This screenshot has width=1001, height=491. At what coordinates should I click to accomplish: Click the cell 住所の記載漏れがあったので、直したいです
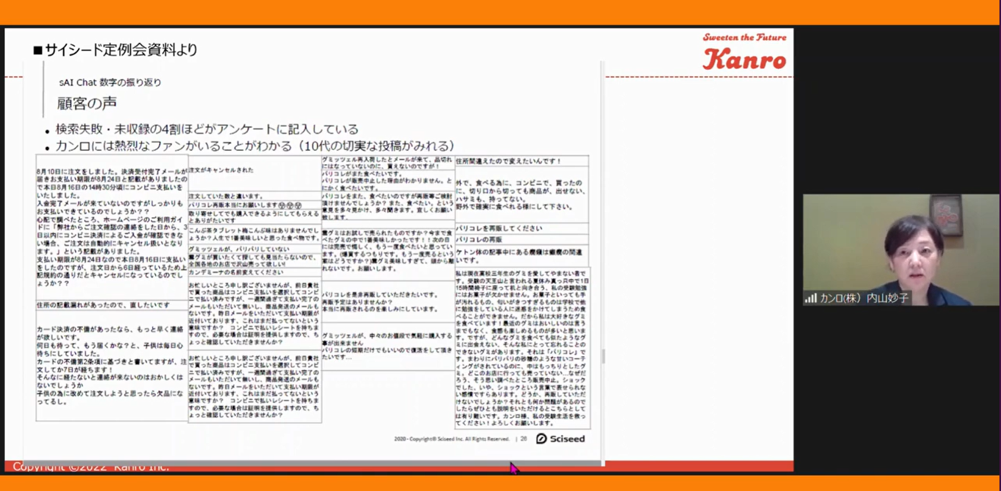click(x=111, y=305)
